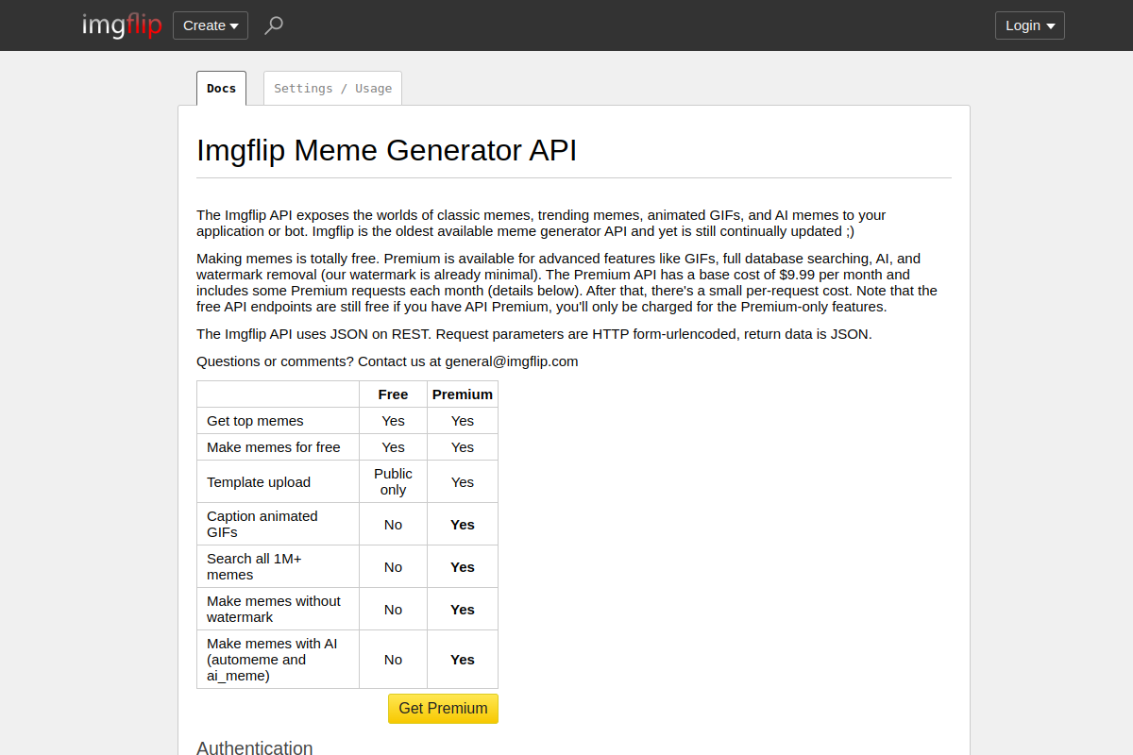Click the 'Public only' table cell

click(393, 481)
